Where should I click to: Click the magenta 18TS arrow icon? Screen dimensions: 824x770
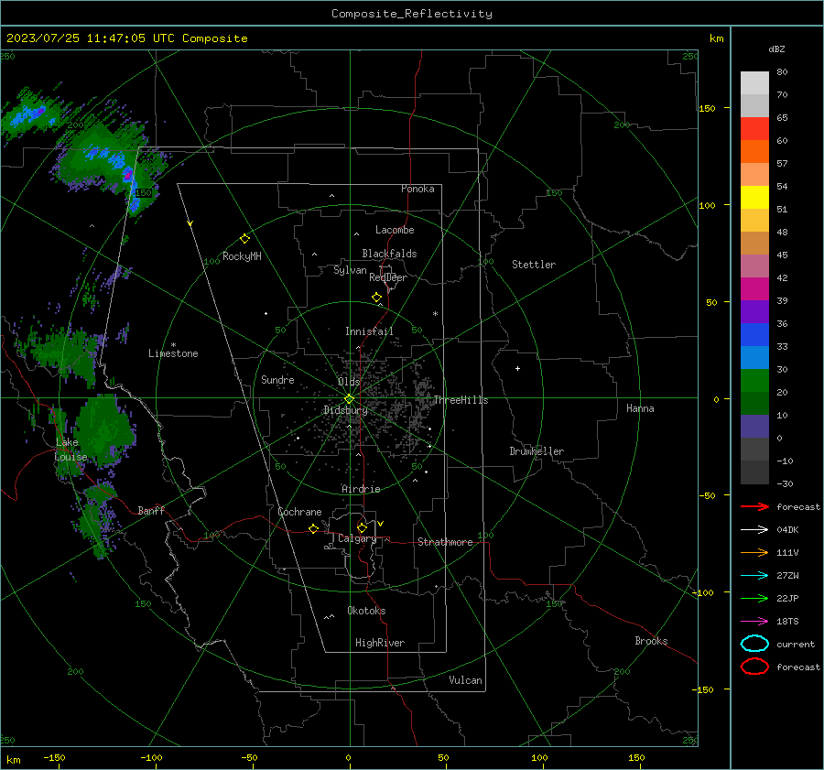coord(754,622)
